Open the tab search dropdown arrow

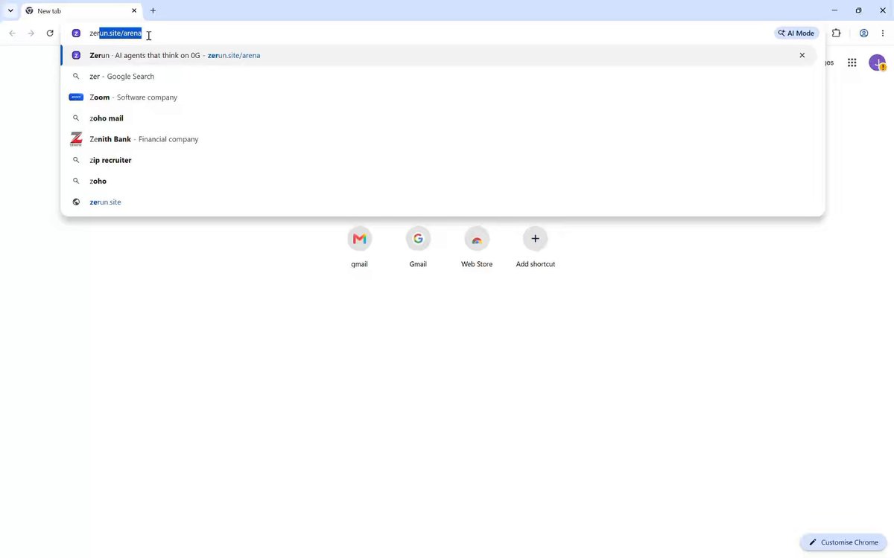click(x=10, y=10)
